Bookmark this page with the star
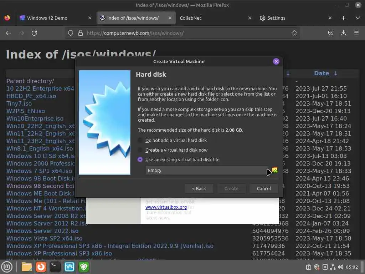The height and width of the screenshot is (274, 365). tap(294, 33)
